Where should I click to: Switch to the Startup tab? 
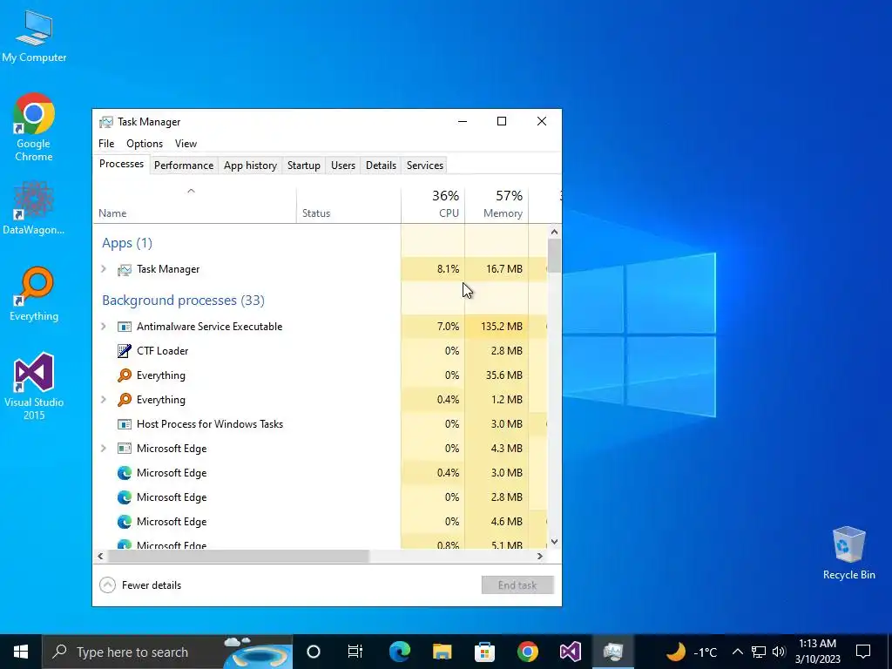pos(304,165)
